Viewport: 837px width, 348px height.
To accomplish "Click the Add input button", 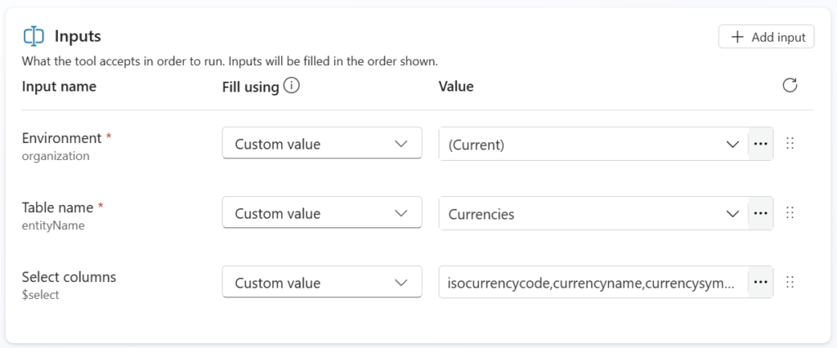I will (x=767, y=37).
